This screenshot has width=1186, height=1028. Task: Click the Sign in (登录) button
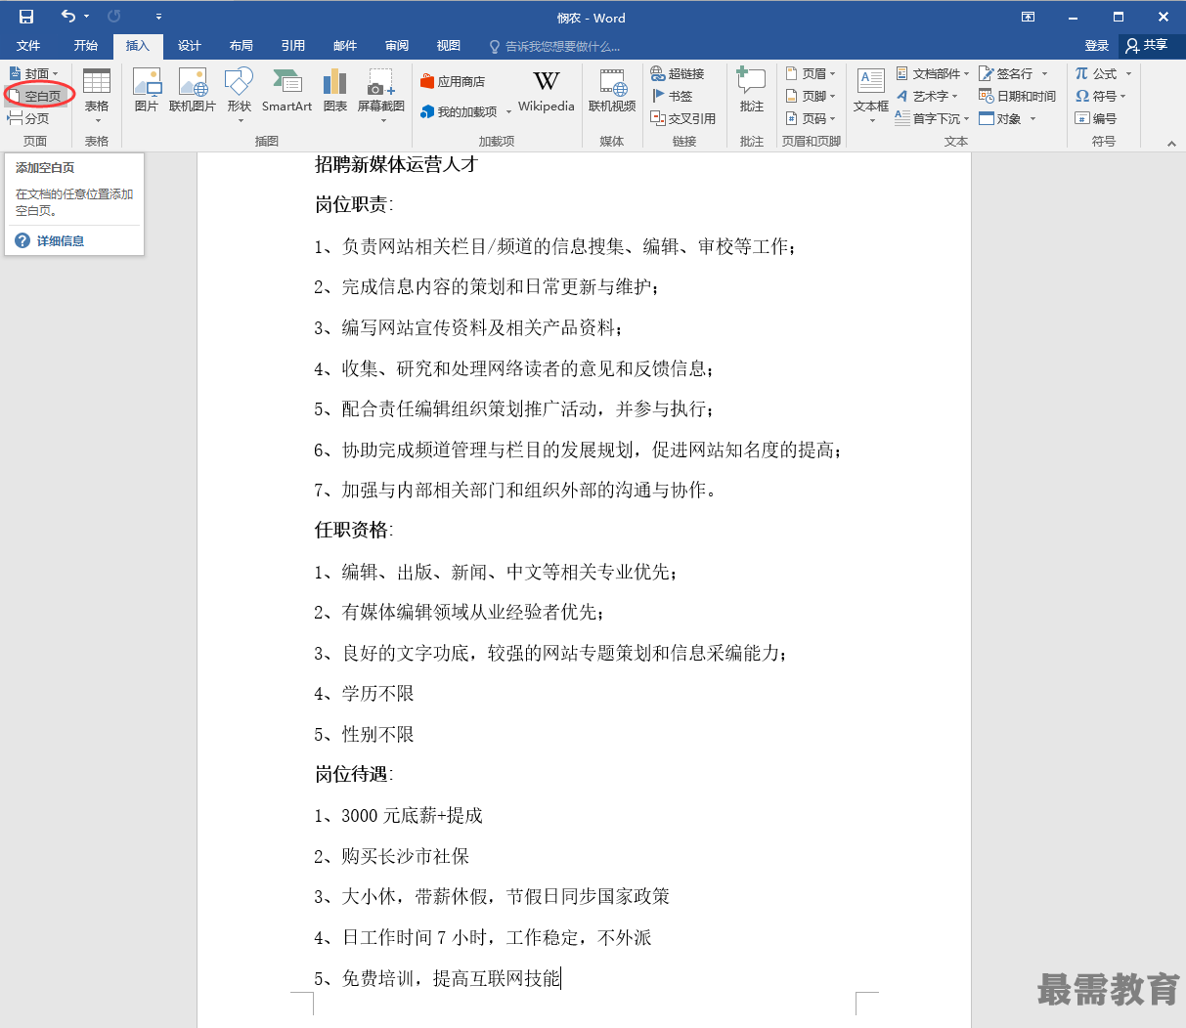pyautogui.click(x=1097, y=46)
